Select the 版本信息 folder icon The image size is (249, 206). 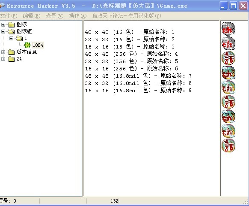(x=11, y=52)
